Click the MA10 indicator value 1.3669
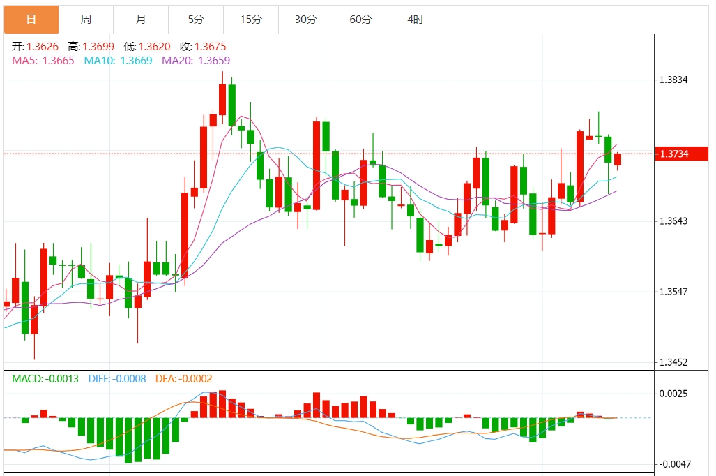 point(136,60)
